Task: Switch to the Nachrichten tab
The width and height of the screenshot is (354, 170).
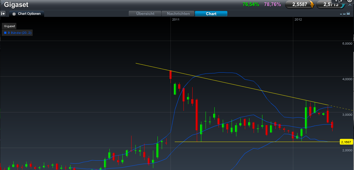Action: (178, 14)
